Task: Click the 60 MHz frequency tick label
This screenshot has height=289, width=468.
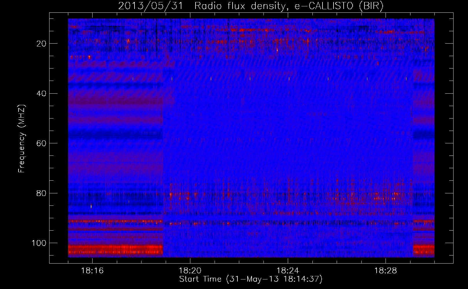Action: [x=42, y=143]
